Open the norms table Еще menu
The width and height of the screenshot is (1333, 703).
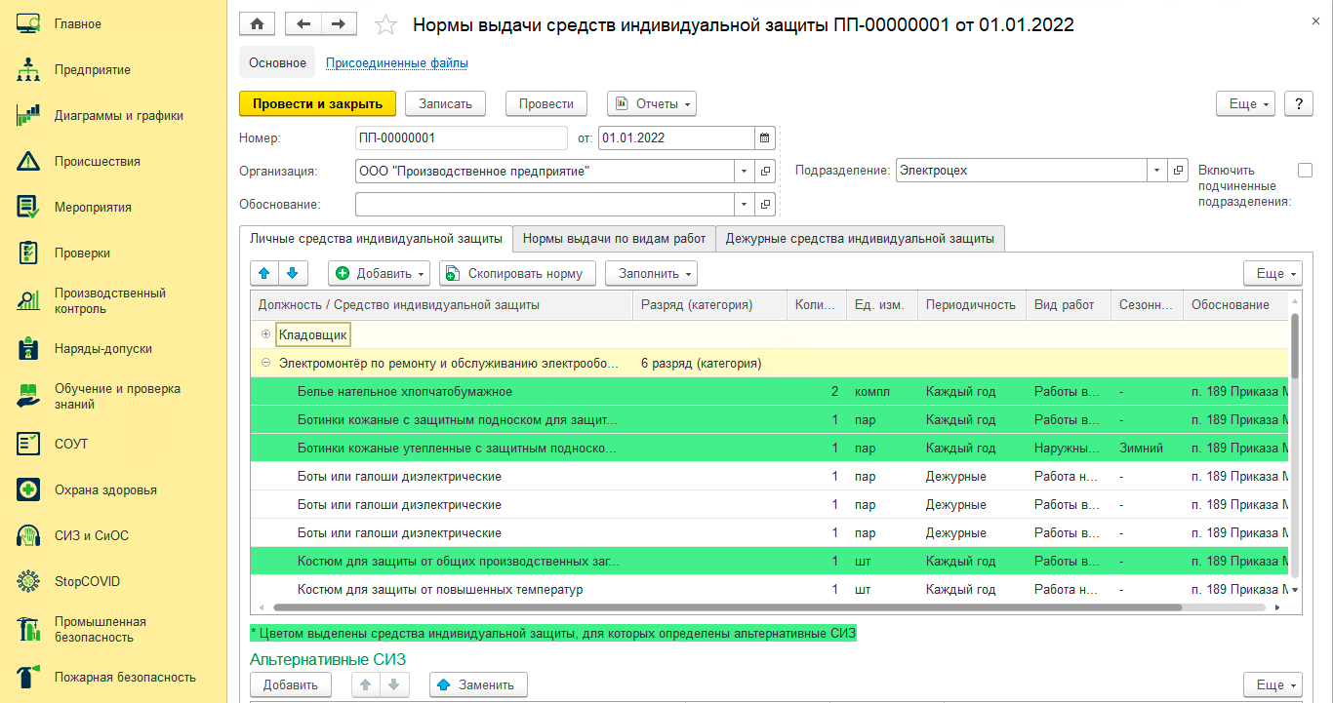coord(1272,273)
